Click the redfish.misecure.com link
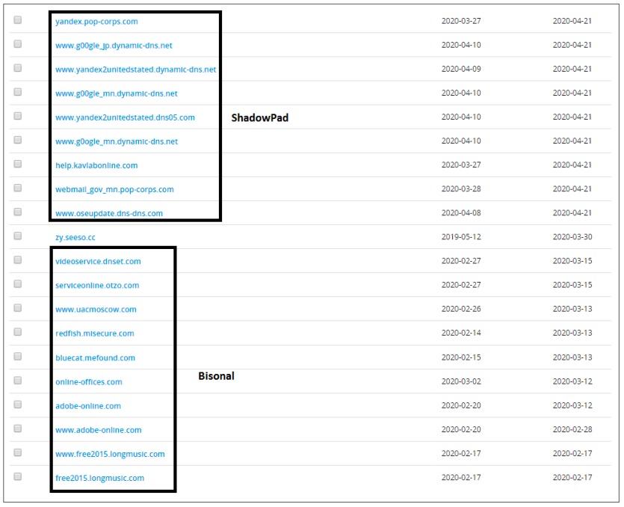This screenshot has width=624, height=507. 95,334
